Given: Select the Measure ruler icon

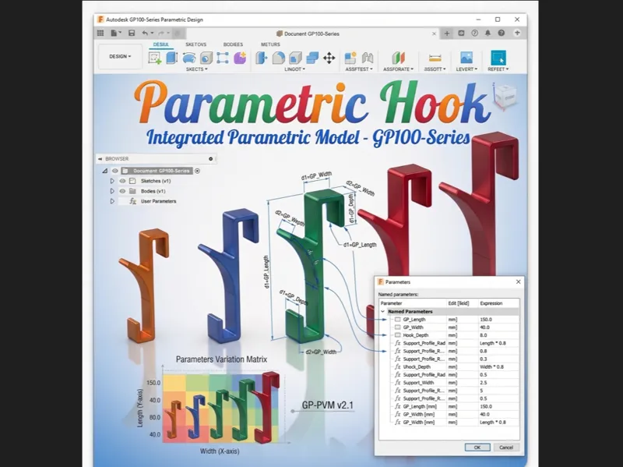Looking at the screenshot, I should point(435,58).
